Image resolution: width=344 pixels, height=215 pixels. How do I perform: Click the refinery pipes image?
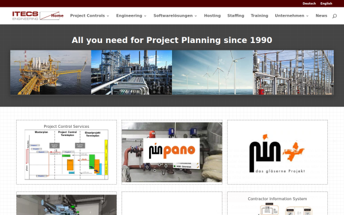coord(132,72)
